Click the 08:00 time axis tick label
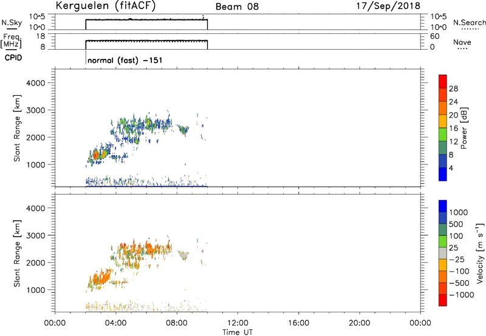The height and width of the screenshot is (336, 486). (x=177, y=323)
